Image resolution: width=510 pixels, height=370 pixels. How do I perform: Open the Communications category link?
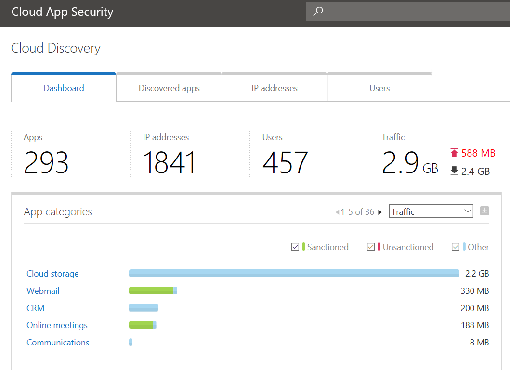pos(58,343)
